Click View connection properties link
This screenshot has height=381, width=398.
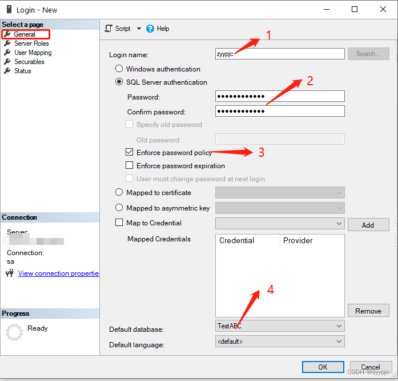59,273
